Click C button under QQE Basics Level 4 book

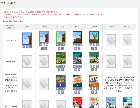coord(81,45)
